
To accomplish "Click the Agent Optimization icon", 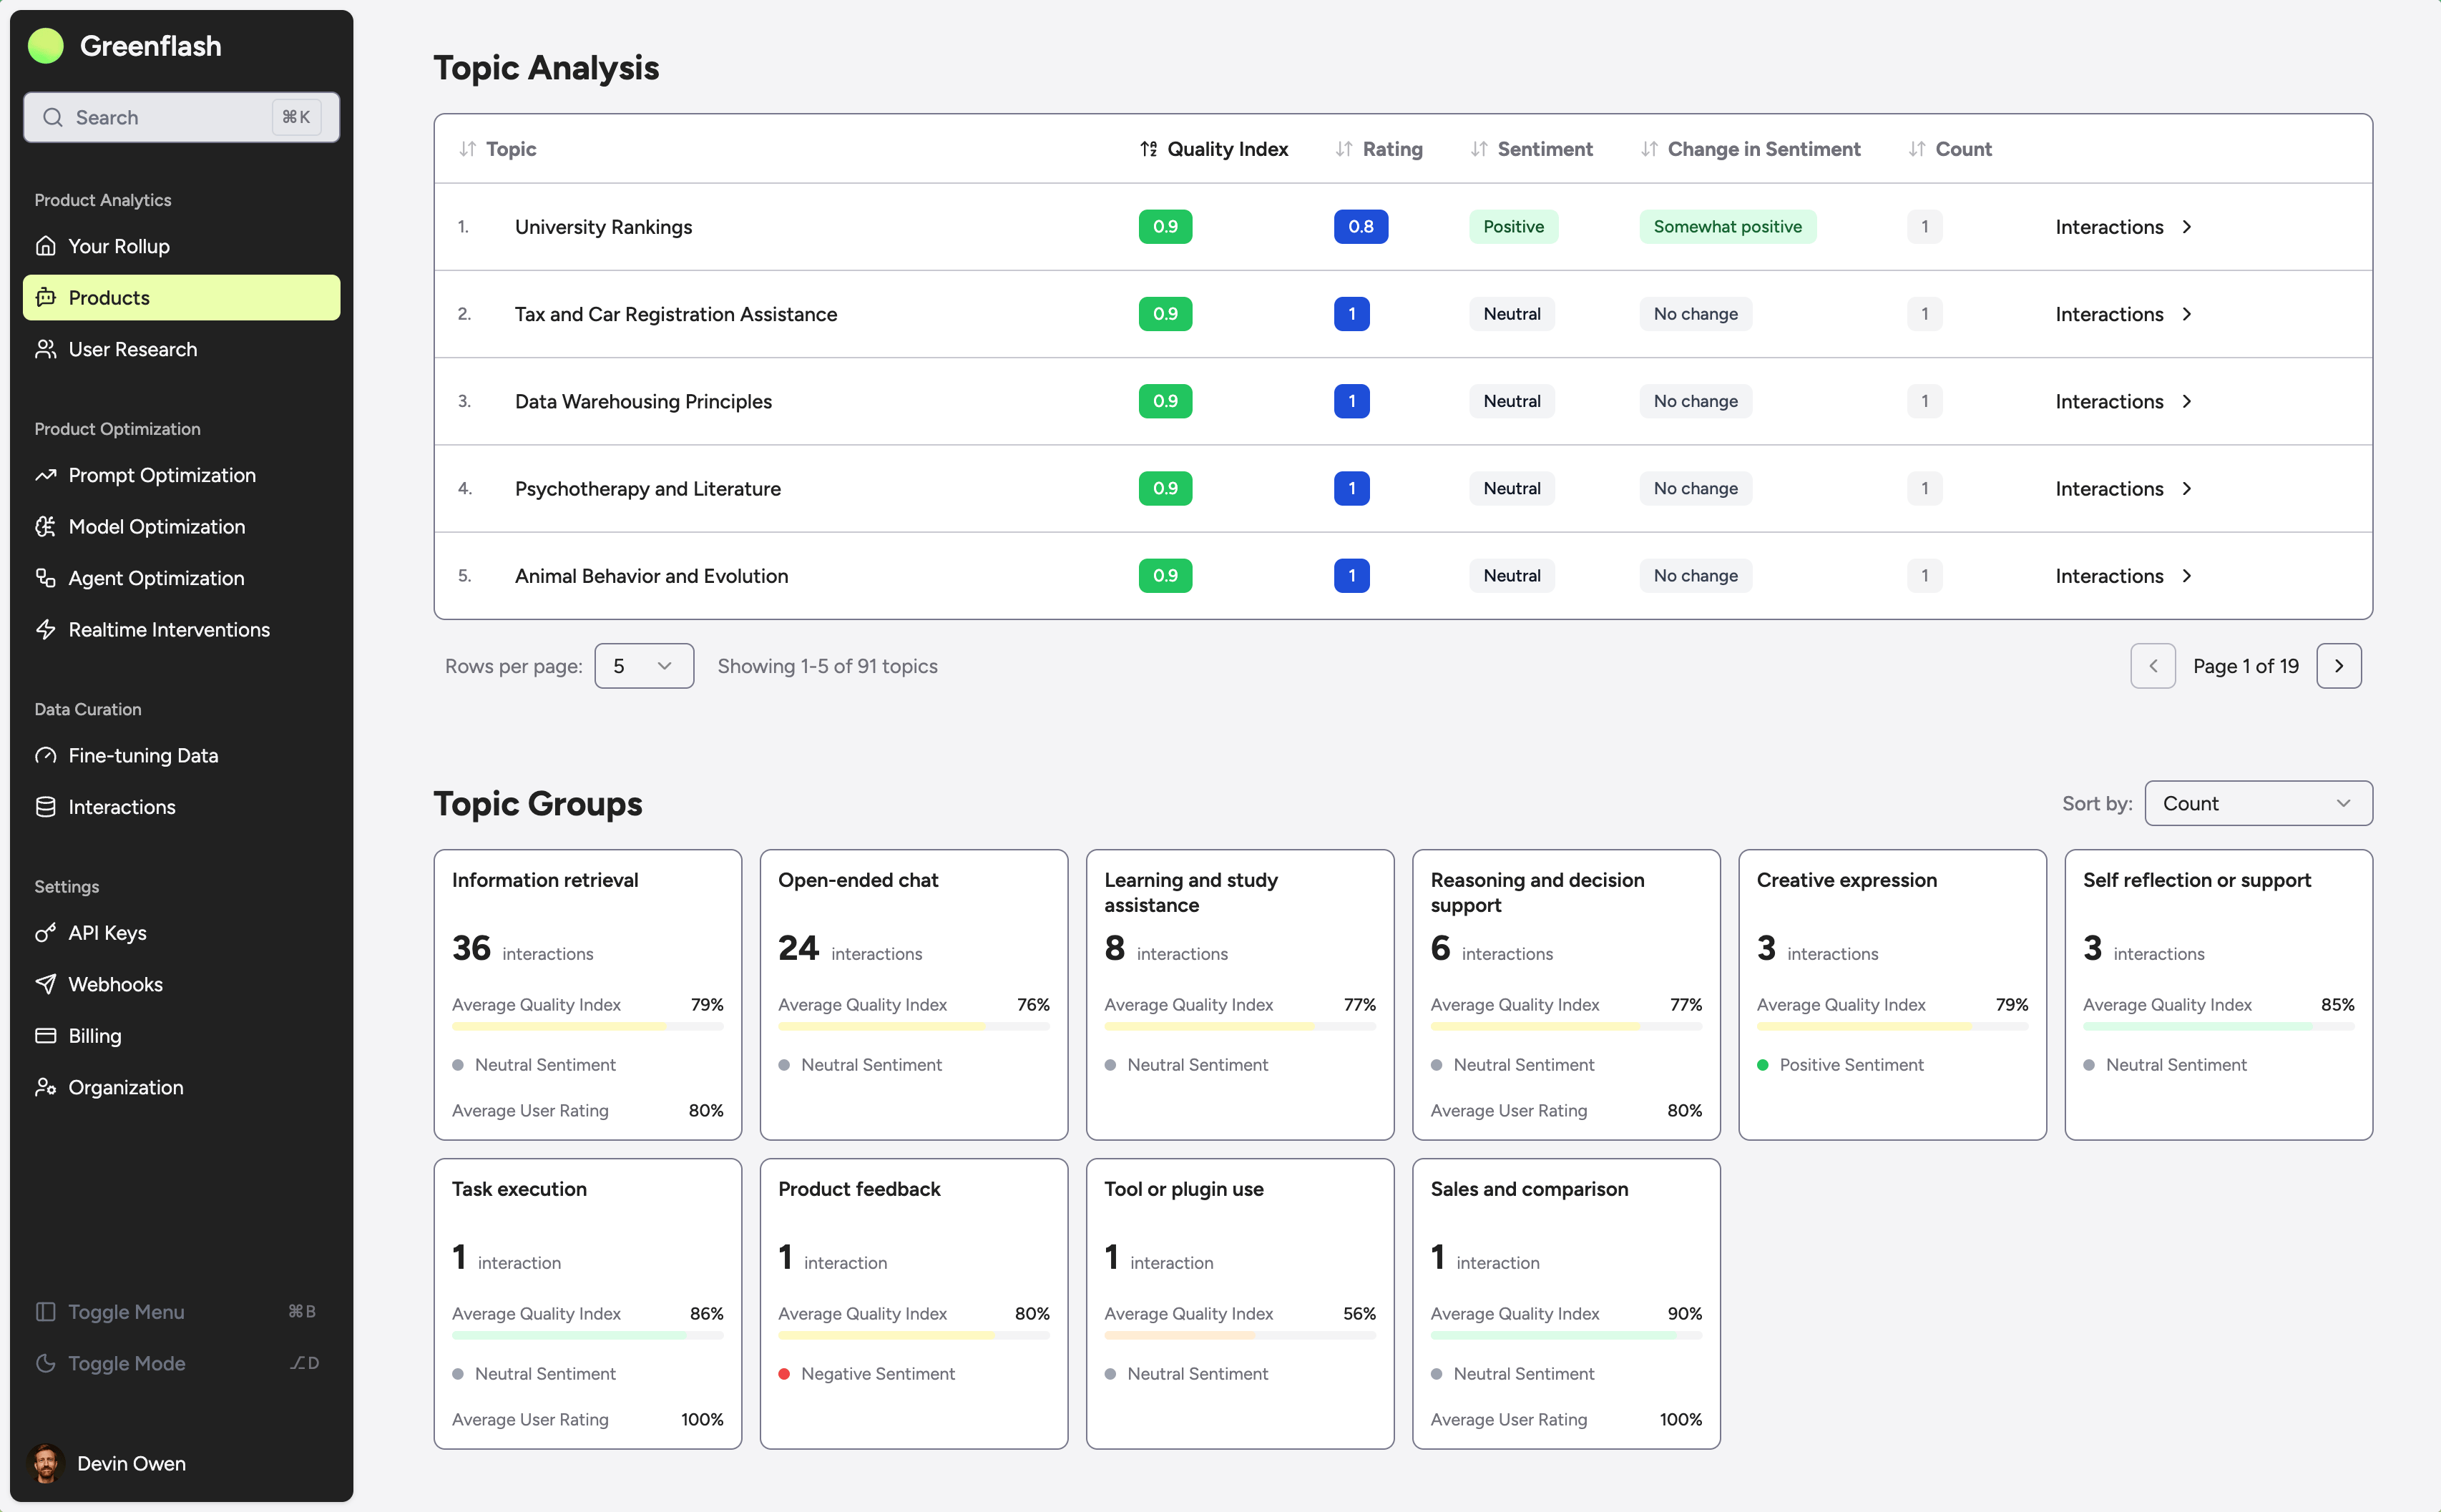I will tap(45, 578).
